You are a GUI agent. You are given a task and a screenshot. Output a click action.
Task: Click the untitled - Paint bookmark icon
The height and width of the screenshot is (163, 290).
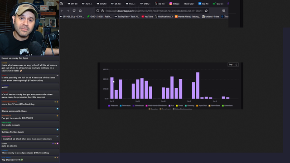coord(203,17)
